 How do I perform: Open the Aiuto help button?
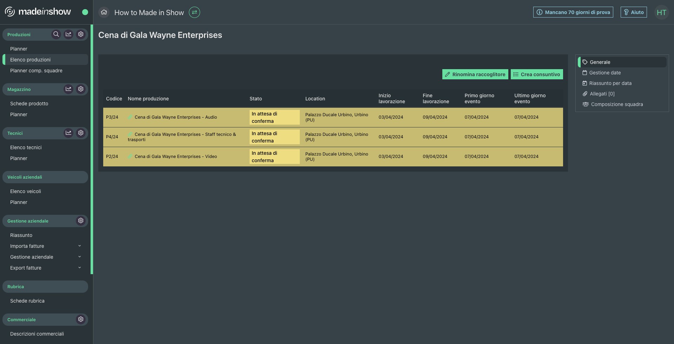[634, 12]
